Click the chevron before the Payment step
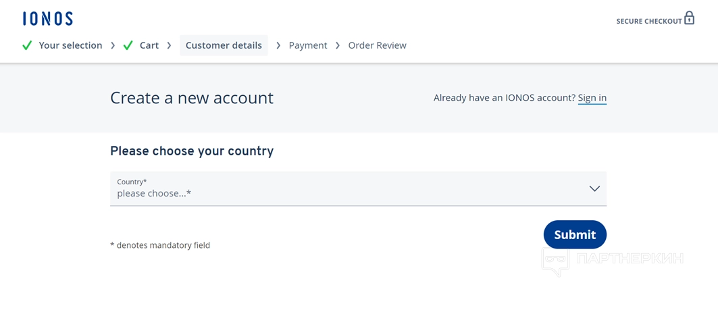Viewport: 718px width, 312px height. point(278,45)
